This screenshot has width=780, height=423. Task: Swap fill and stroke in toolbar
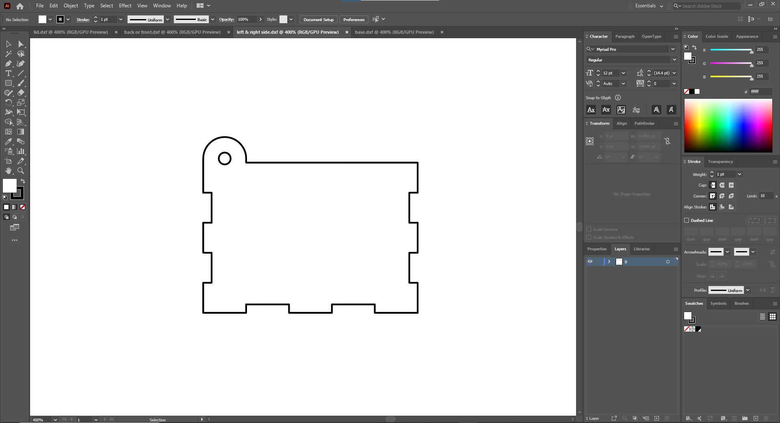pyautogui.click(x=23, y=181)
